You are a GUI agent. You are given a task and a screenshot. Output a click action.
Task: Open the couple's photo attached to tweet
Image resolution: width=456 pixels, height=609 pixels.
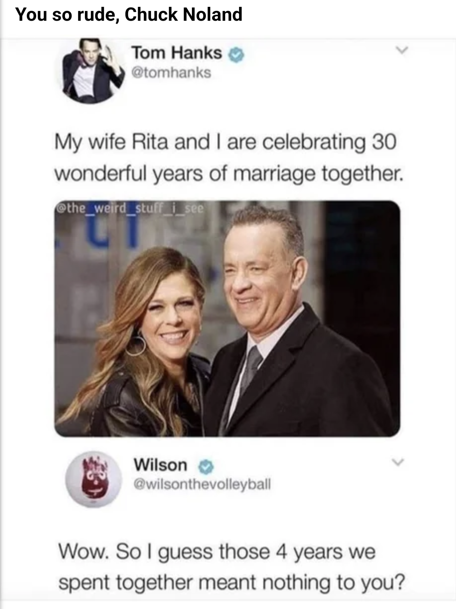227,319
